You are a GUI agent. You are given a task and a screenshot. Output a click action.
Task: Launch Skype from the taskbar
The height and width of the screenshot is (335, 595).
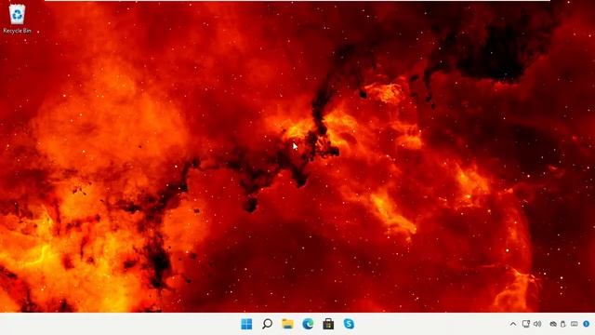(349, 324)
